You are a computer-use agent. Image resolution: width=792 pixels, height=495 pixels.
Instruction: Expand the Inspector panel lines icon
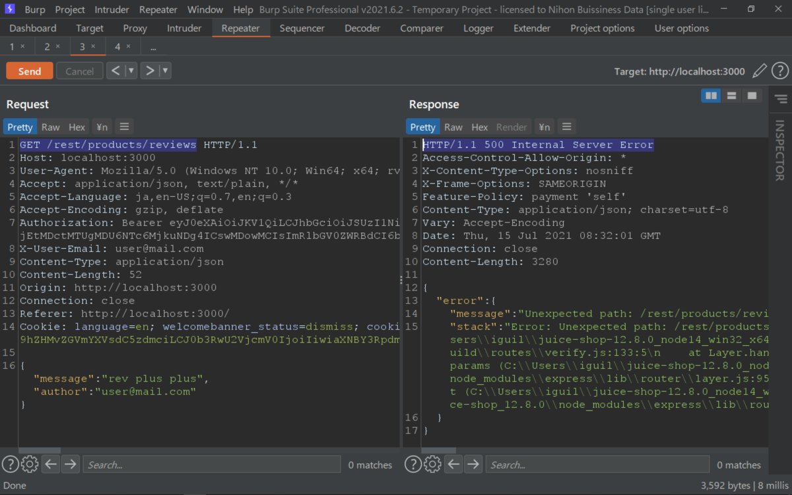pos(781,99)
